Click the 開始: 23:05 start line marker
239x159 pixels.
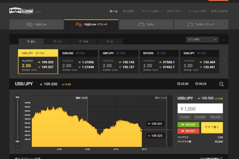pos(82,98)
